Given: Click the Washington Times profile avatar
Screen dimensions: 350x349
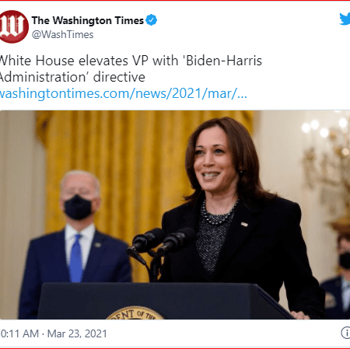Looking at the screenshot, I should [14, 26].
